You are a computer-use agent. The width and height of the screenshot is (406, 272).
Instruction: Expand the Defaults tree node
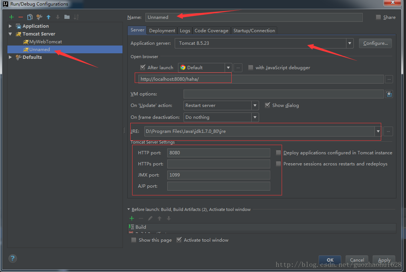pyautogui.click(x=10, y=57)
